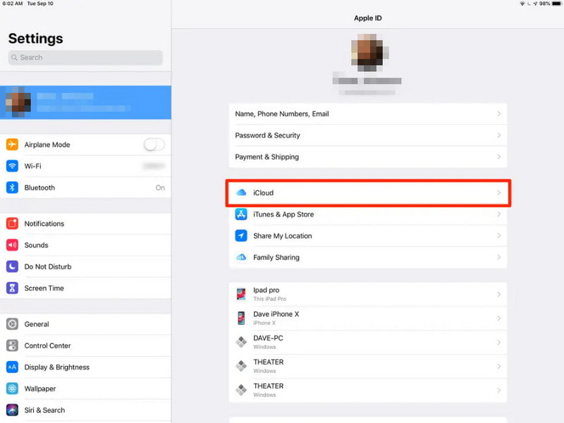Tap the Ipad pro device icon
564x423 pixels.
click(x=241, y=294)
